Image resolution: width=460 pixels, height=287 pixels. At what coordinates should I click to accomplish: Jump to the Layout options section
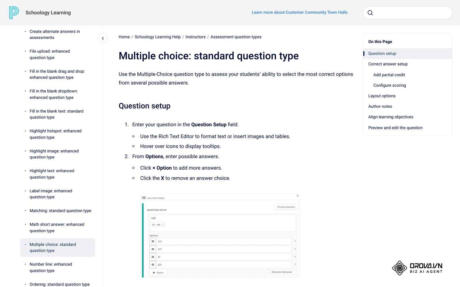pos(382,96)
